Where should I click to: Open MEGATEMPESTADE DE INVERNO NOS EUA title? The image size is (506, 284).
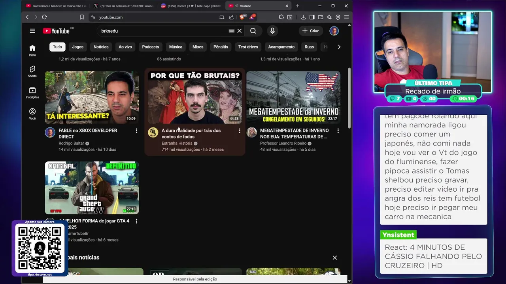point(294,133)
